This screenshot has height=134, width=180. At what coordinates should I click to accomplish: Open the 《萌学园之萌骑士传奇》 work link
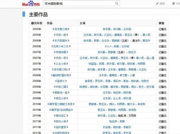coord(61,104)
